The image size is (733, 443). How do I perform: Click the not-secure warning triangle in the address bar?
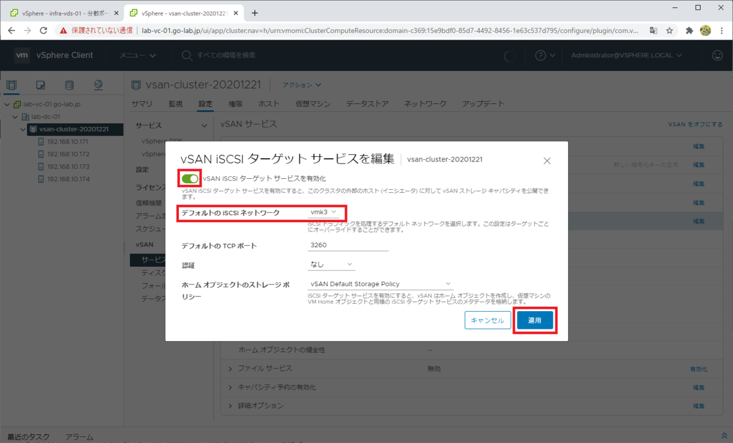point(64,30)
